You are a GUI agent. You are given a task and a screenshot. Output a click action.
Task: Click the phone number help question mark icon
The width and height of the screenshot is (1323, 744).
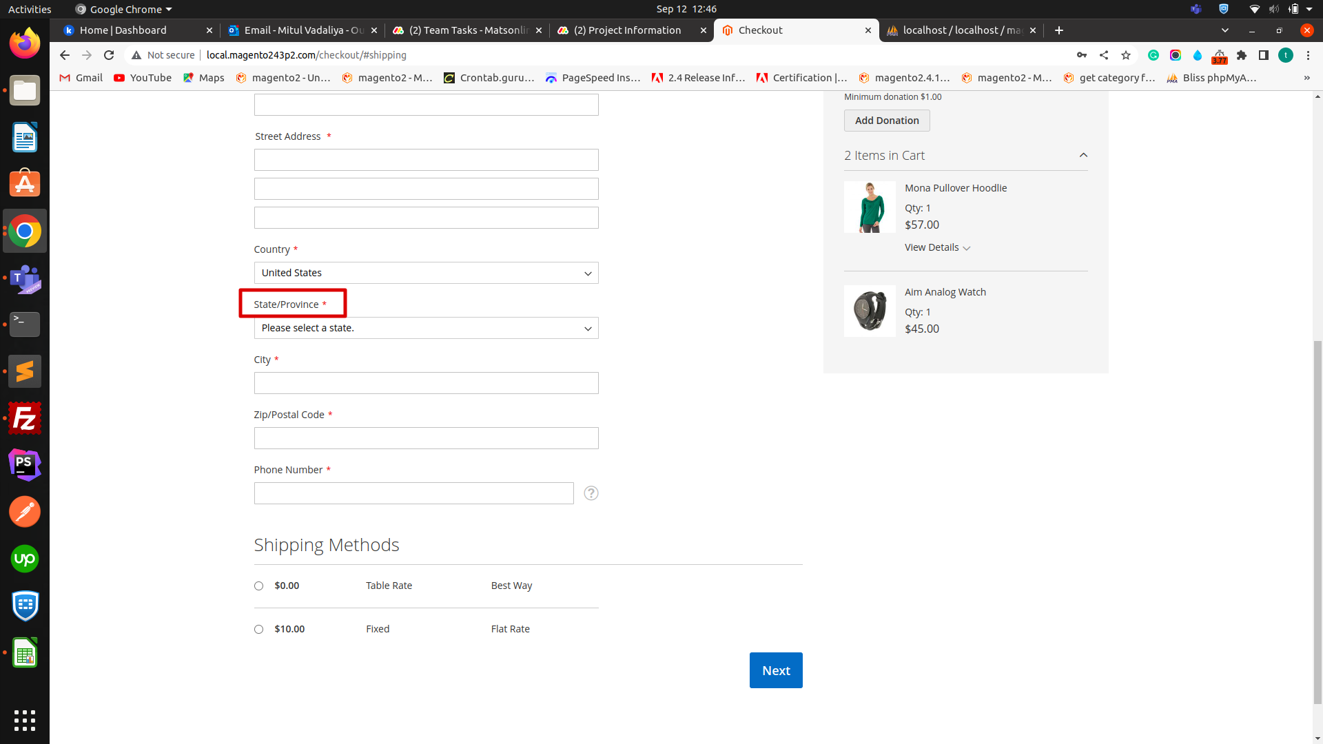(x=591, y=493)
